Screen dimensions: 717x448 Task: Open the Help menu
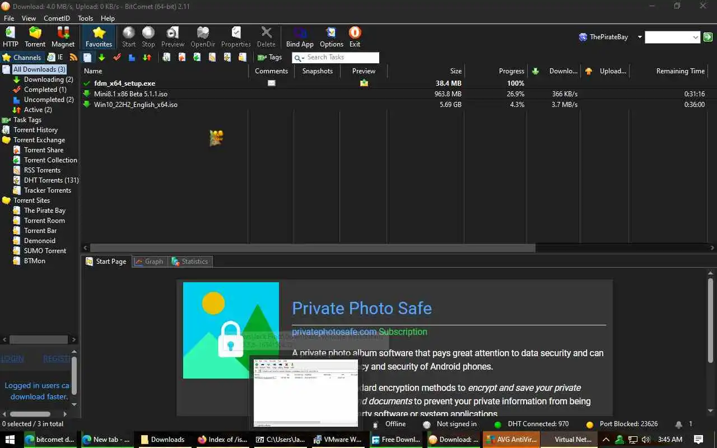click(108, 18)
